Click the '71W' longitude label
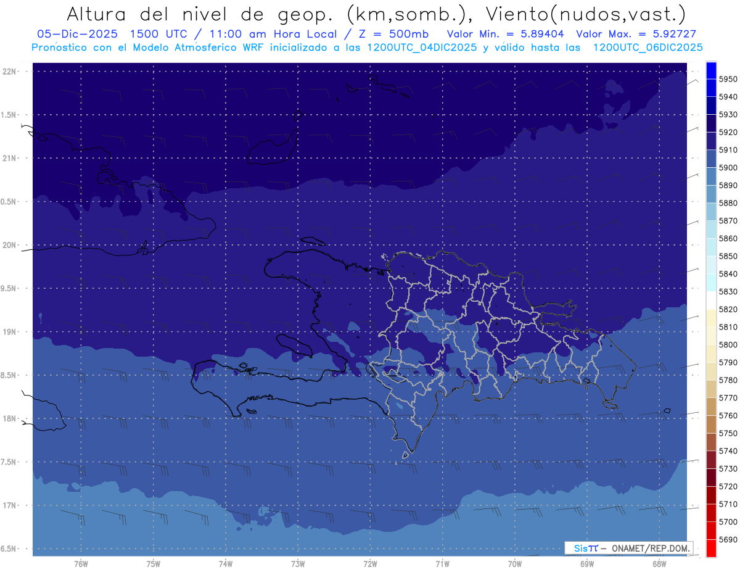 (442, 564)
